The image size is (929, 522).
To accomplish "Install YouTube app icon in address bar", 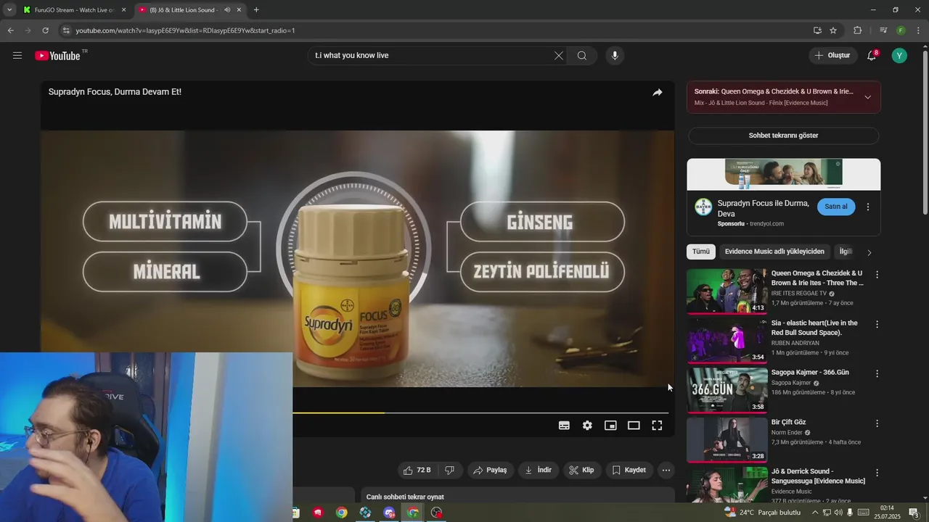I will (x=817, y=30).
